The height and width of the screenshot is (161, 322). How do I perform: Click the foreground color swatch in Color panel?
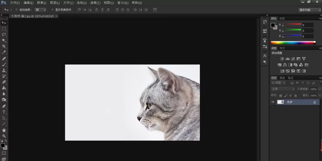click(x=273, y=25)
